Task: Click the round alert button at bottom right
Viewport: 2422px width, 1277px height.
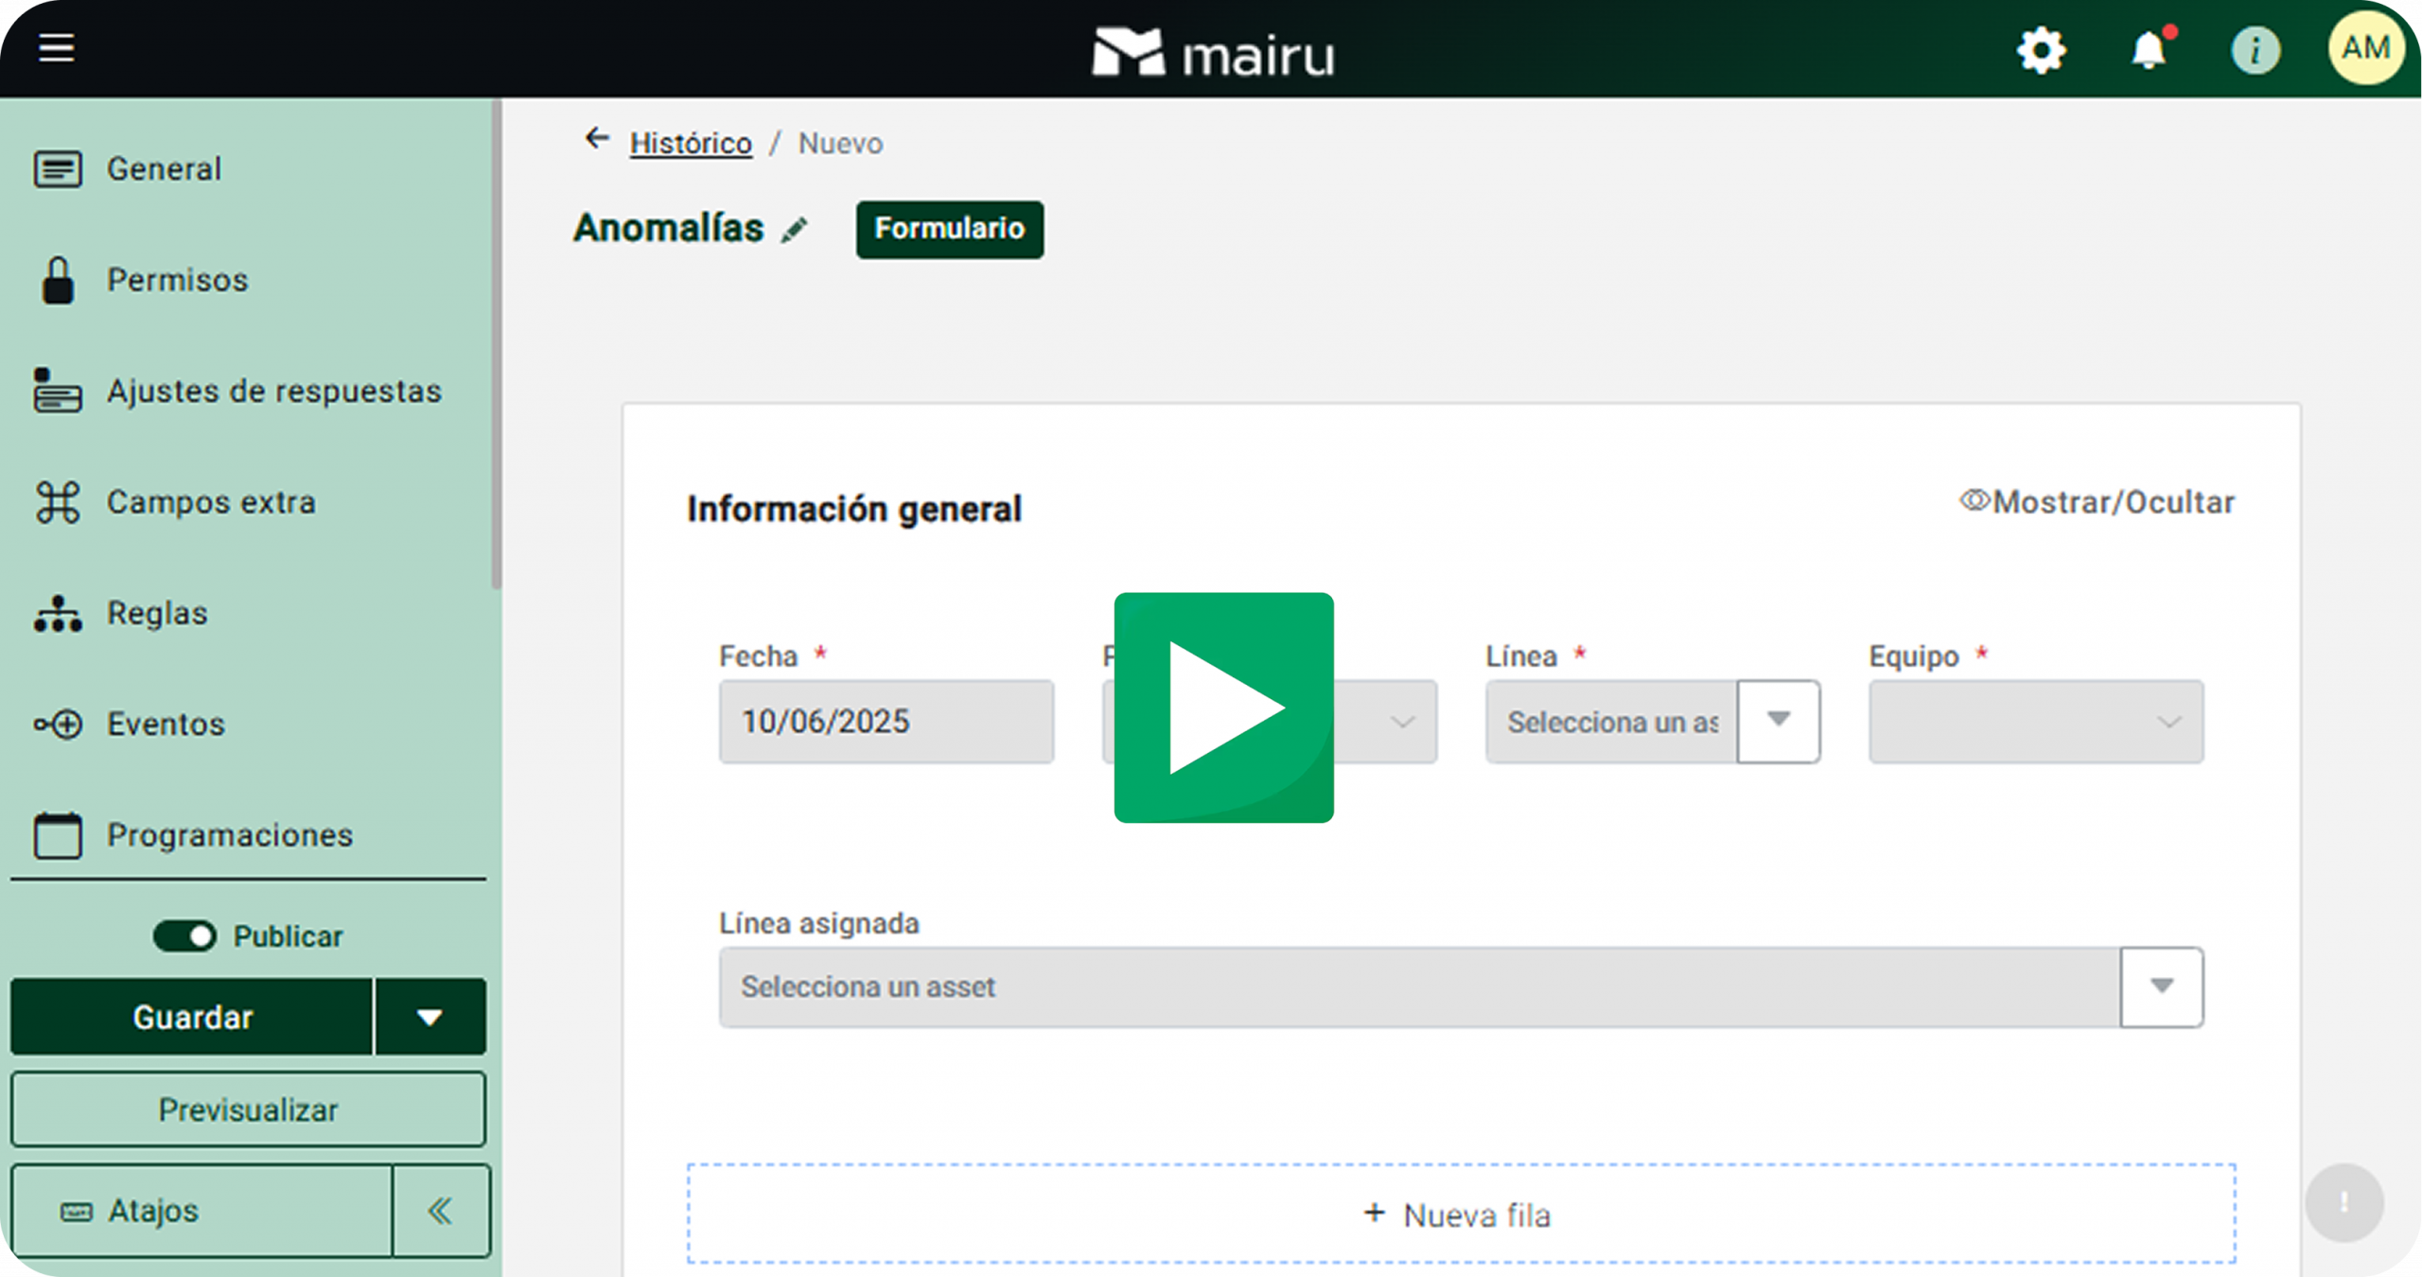Action: click(x=2343, y=1203)
